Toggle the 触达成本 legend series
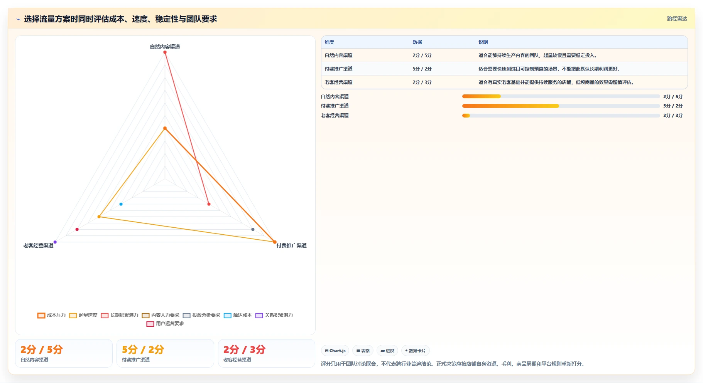703x383 pixels. [x=238, y=315]
